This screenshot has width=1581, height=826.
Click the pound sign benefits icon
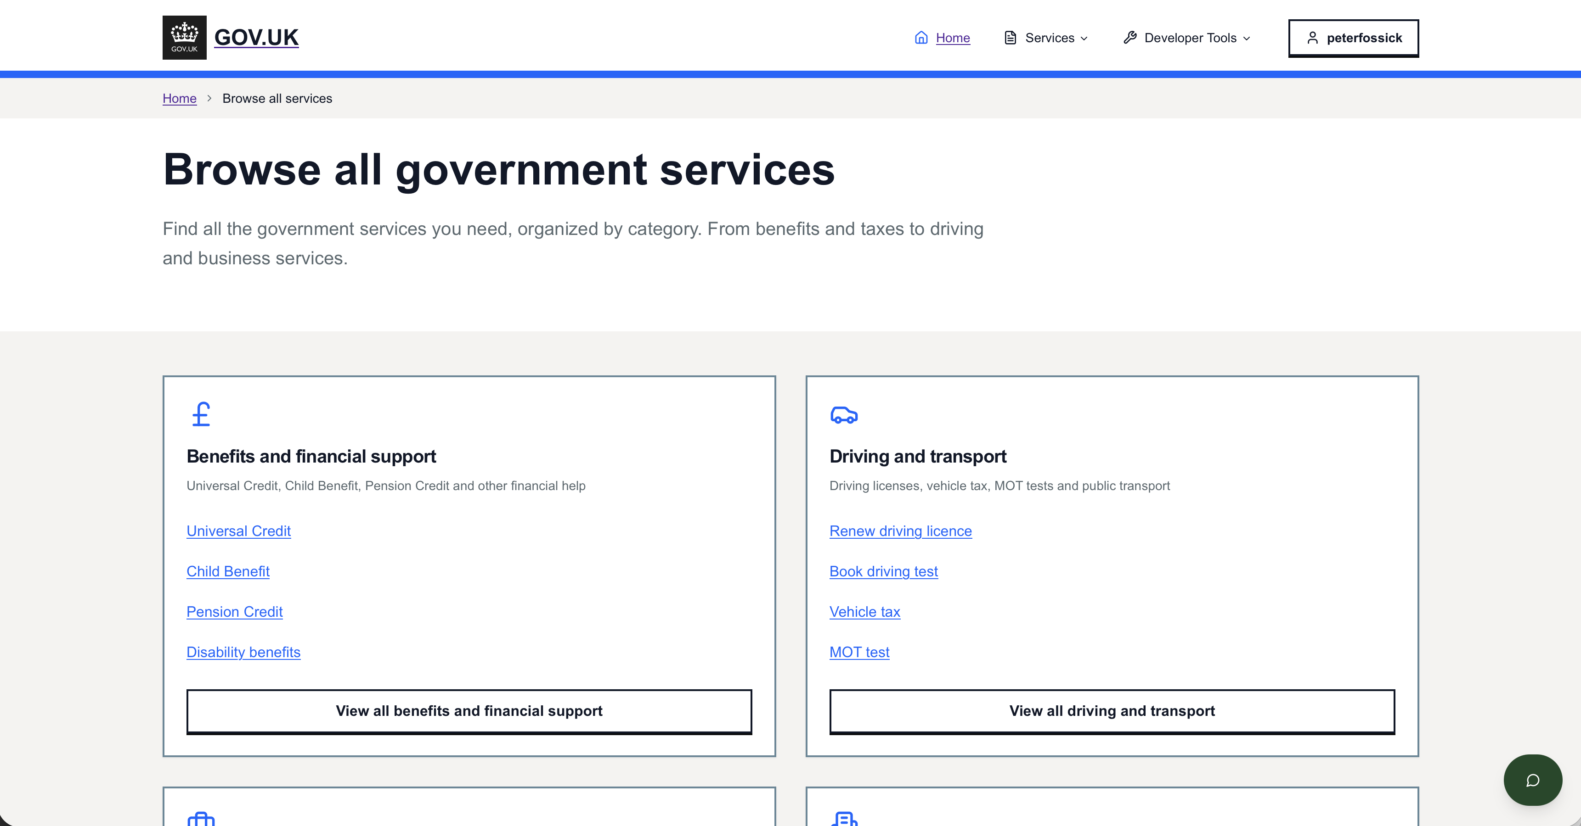(x=201, y=414)
